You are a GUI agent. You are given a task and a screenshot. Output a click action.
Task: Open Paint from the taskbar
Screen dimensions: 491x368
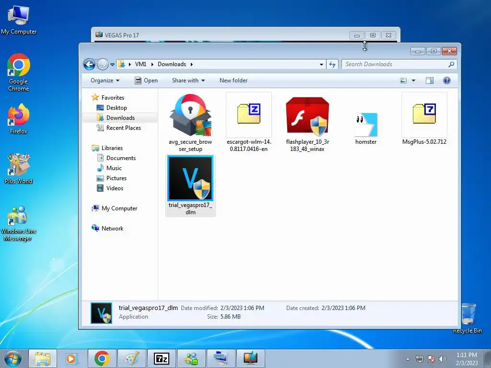click(131, 358)
